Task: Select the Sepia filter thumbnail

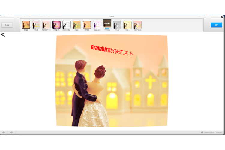Action: [x=127, y=25]
